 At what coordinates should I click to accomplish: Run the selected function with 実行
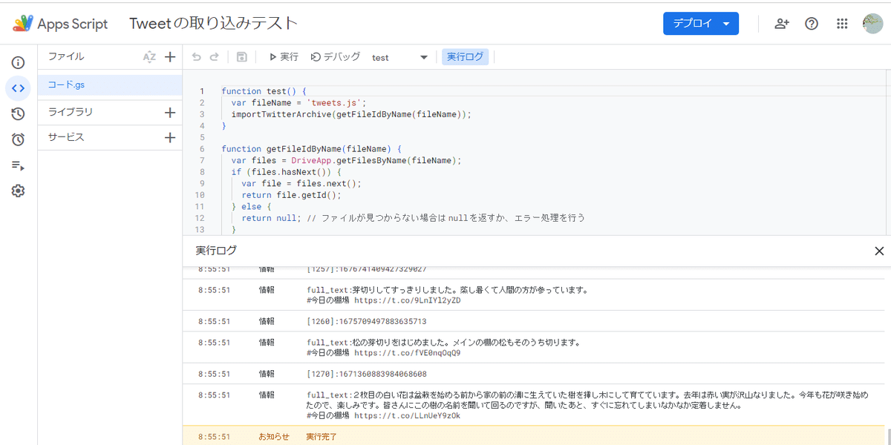(284, 57)
